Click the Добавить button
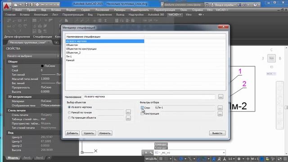 pos(72,133)
